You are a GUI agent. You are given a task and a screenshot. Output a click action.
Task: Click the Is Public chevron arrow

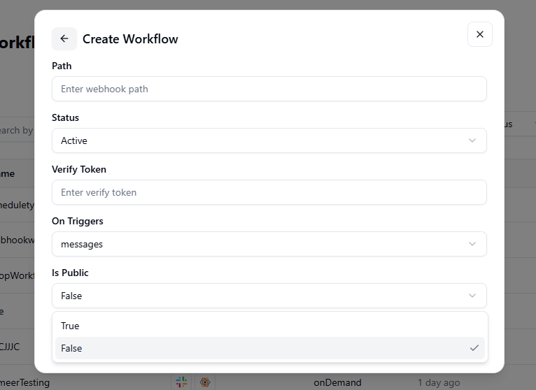click(x=472, y=296)
